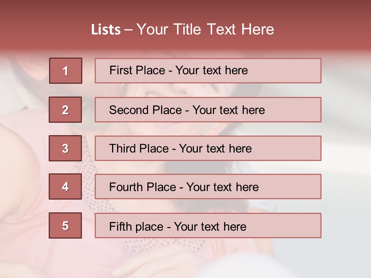This screenshot has width=371, height=278.
Task: Click the "Your Title Text Here" title text
Action: click(205, 29)
